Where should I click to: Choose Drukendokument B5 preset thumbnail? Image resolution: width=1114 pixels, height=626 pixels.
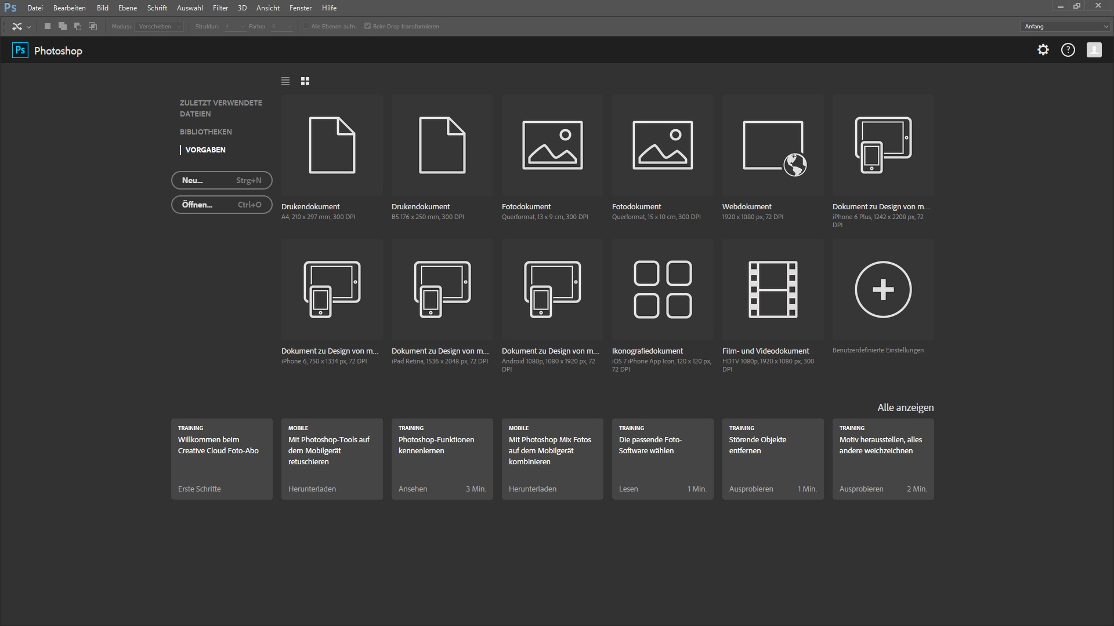point(442,145)
